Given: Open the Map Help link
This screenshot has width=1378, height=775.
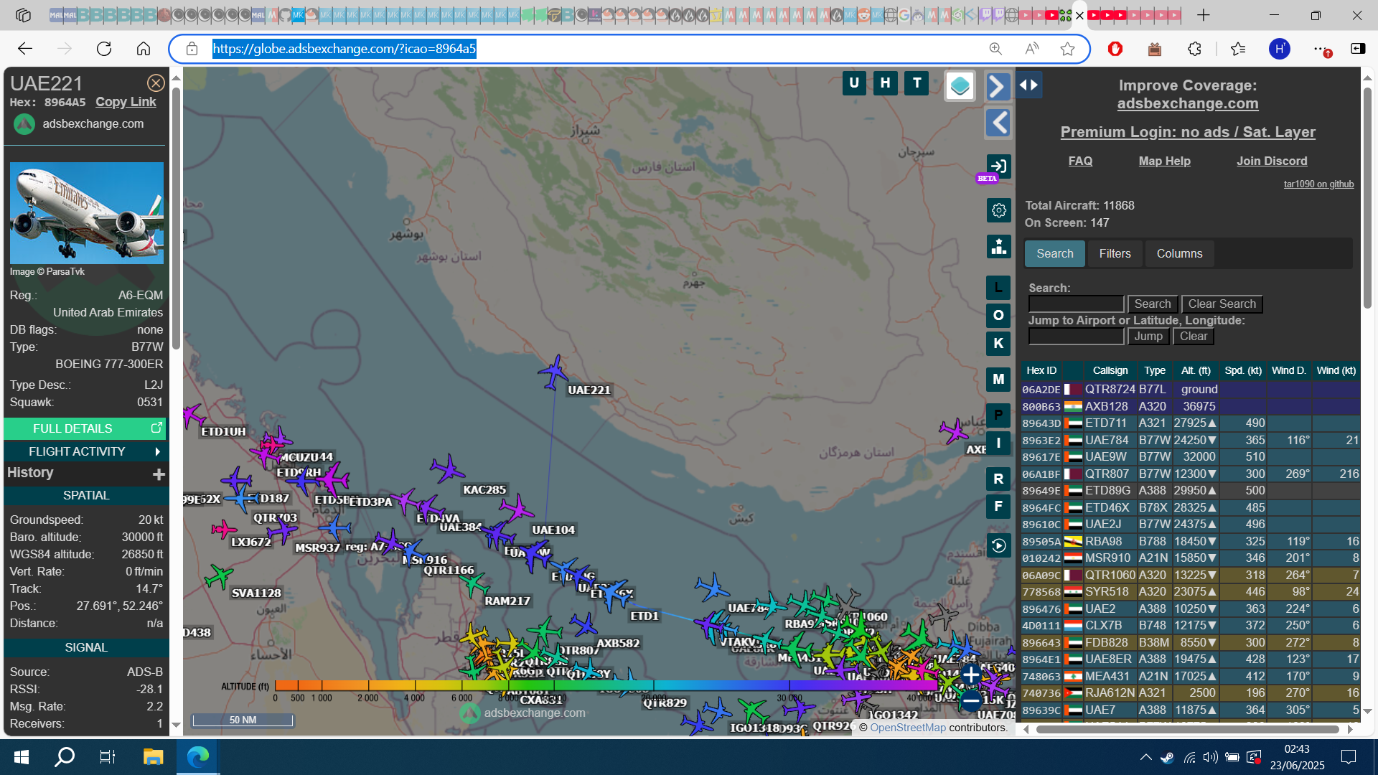Looking at the screenshot, I should (1164, 161).
